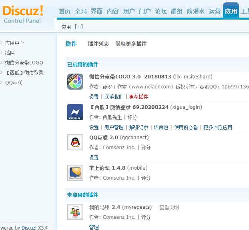Click the Discuz! link in the footer
Viewport: 249px width, 230px height.
[x=29, y=228]
